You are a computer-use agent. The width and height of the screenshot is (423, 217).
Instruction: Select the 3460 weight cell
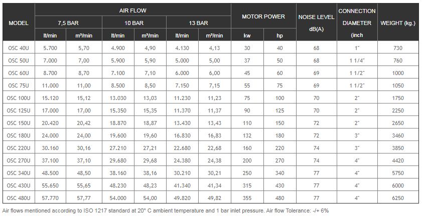398,135
